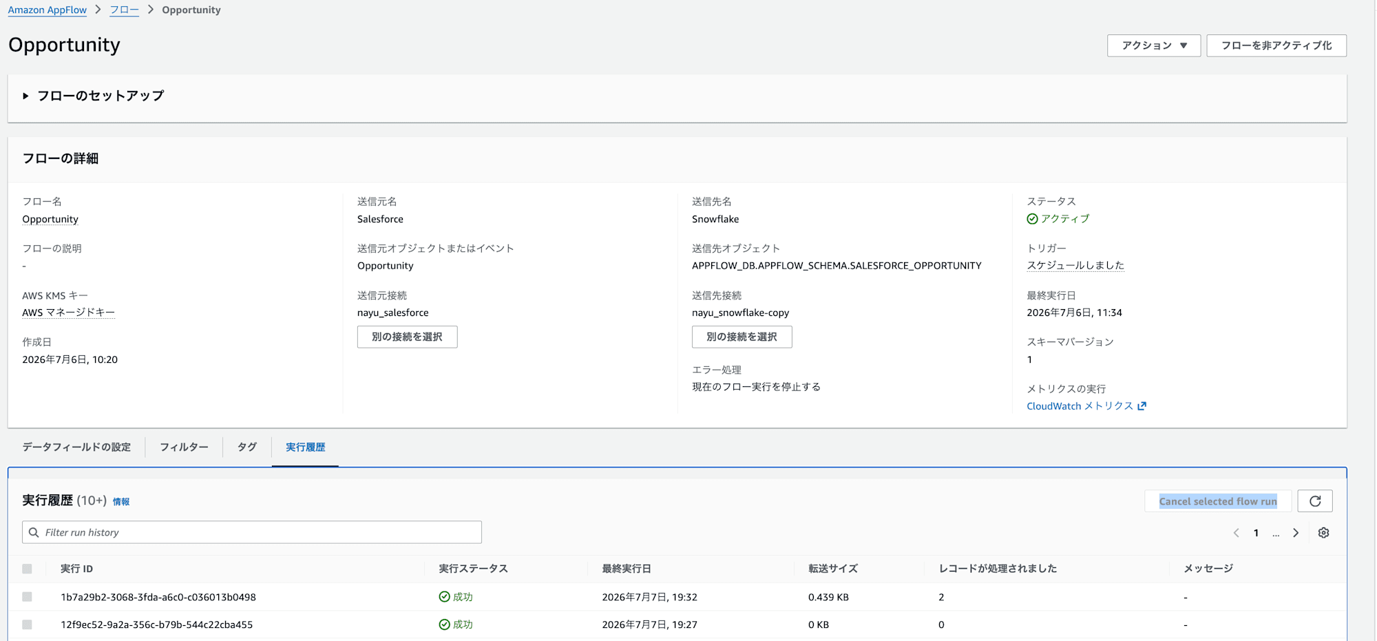Click 現在のフロー実行を停止する error handling text

756,387
